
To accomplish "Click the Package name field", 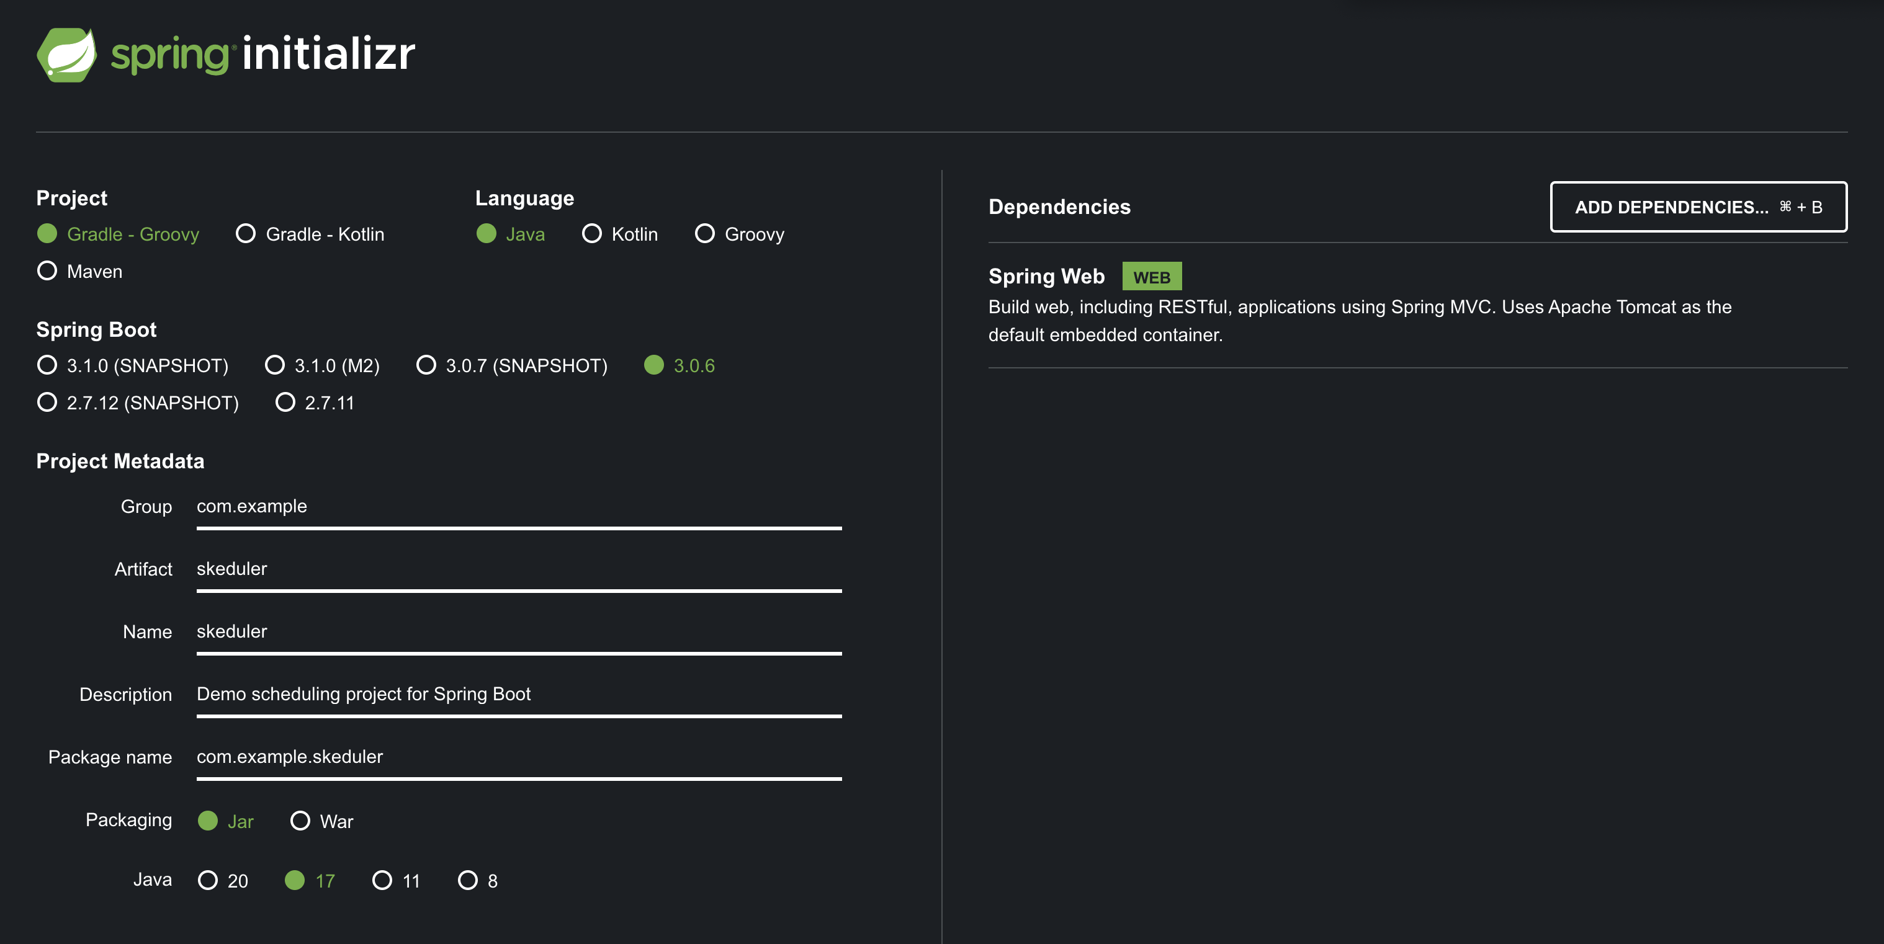I will (x=512, y=757).
